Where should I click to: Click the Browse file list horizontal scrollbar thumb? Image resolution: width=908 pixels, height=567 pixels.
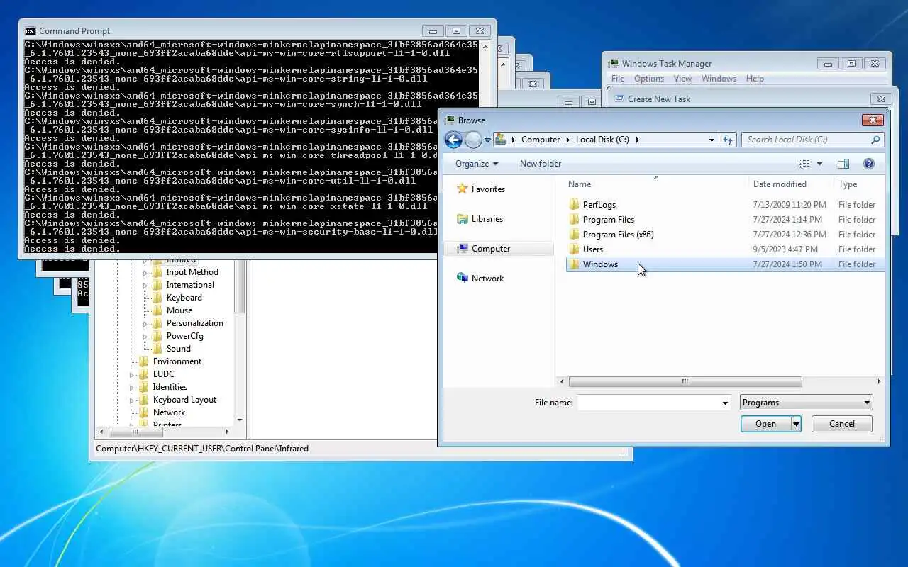click(685, 381)
